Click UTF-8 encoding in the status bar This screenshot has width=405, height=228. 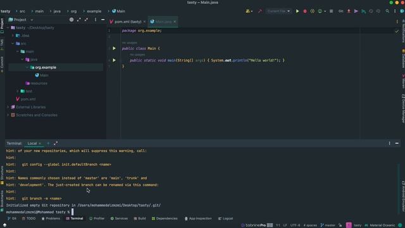pos(296,225)
